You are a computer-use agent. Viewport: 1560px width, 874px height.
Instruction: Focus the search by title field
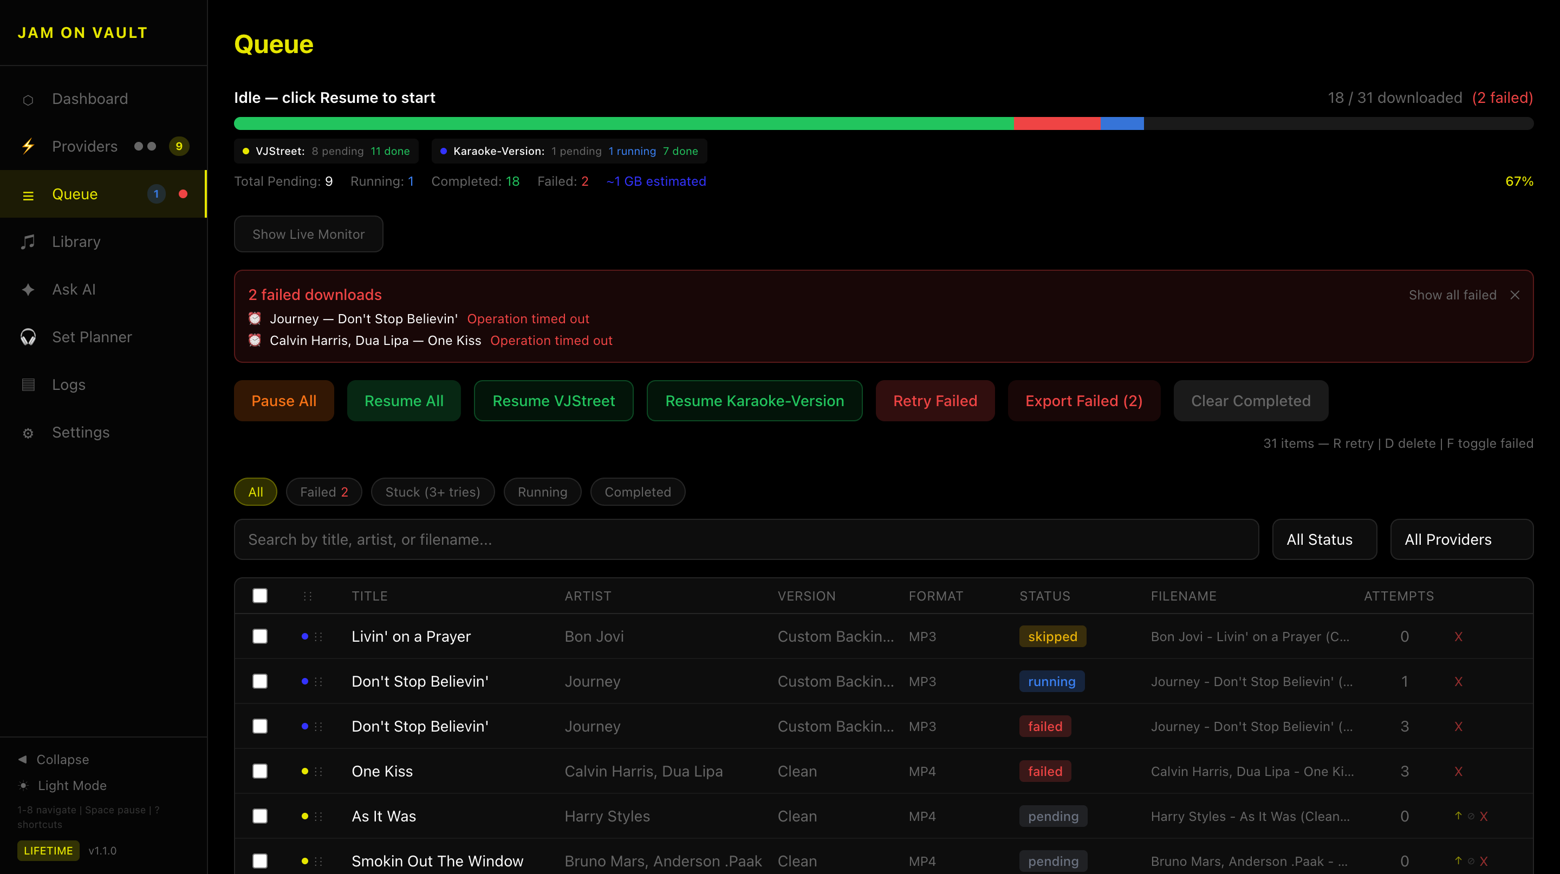[746, 539]
